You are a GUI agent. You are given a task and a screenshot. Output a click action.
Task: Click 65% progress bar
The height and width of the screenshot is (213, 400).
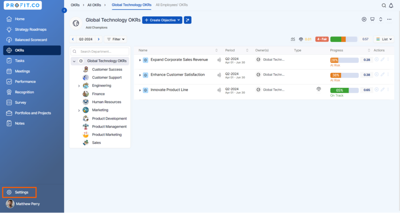point(344,90)
